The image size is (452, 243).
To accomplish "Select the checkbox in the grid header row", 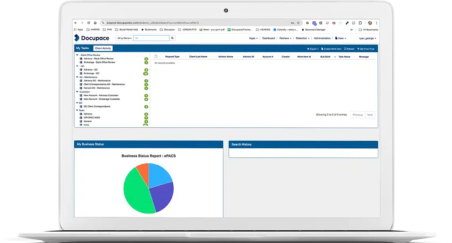I will tap(155, 55).
